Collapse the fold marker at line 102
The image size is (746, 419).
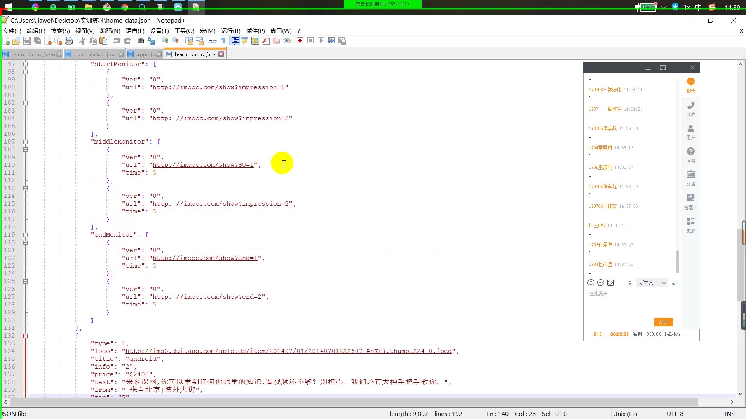click(25, 103)
